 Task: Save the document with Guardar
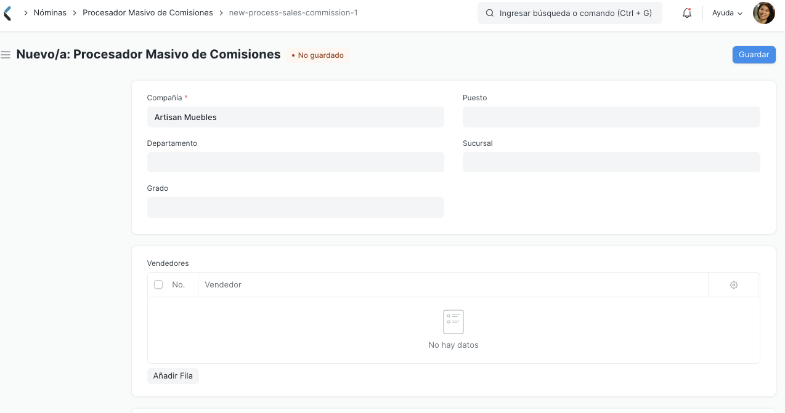coord(754,55)
